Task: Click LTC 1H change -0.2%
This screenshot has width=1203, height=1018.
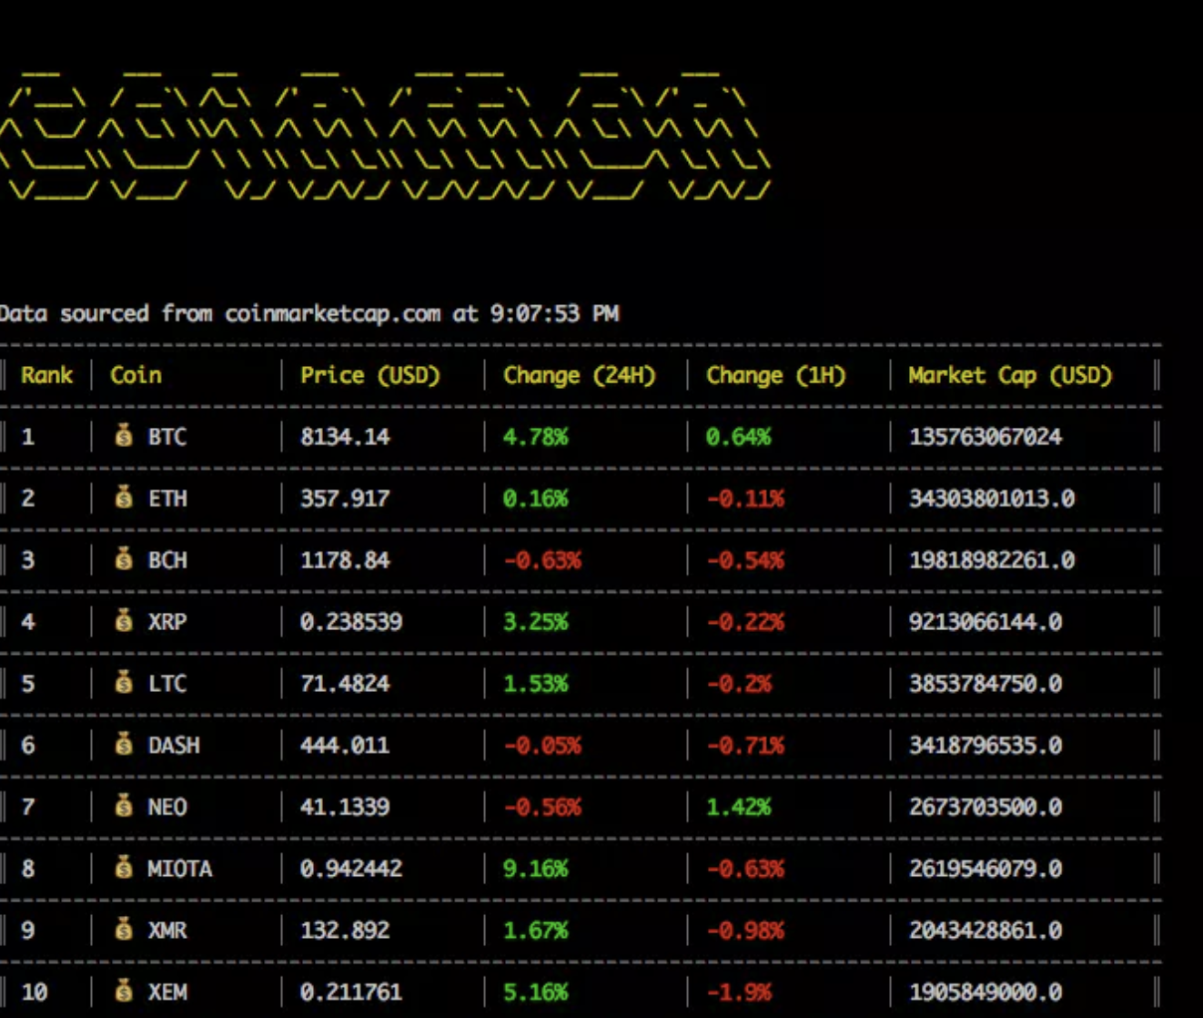Action: click(x=739, y=684)
